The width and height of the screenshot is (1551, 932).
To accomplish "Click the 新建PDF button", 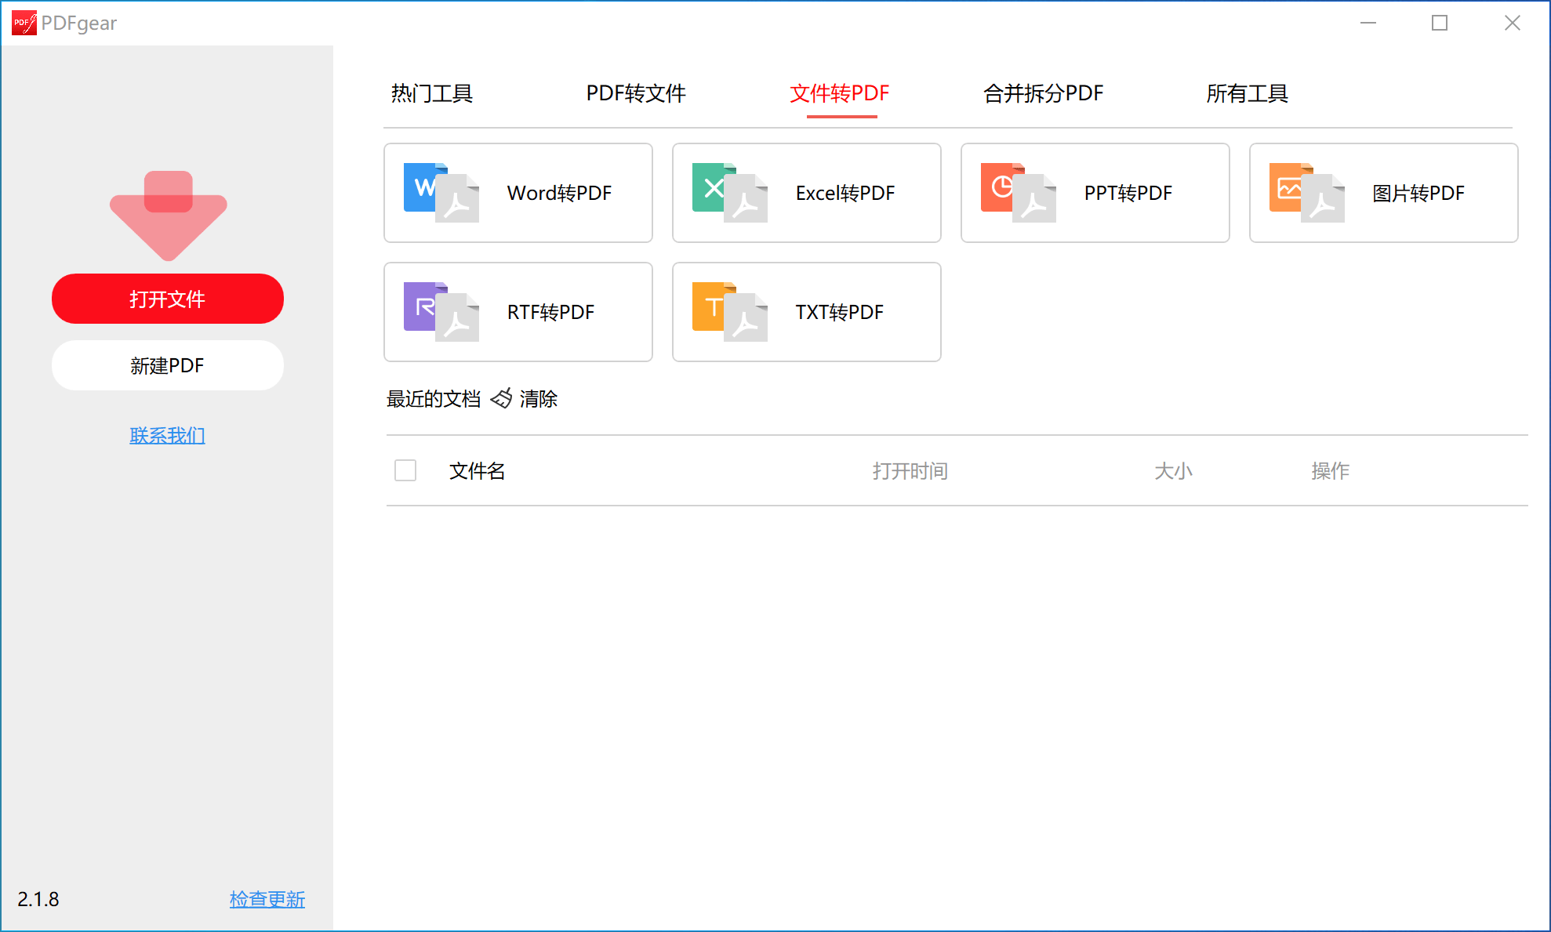I will coord(167,365).
